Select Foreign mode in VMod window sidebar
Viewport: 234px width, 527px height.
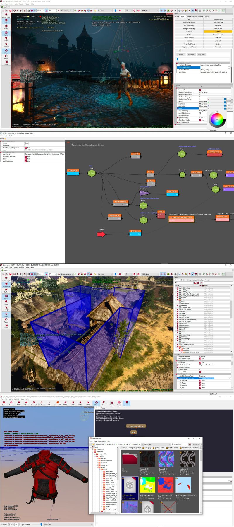6,45
